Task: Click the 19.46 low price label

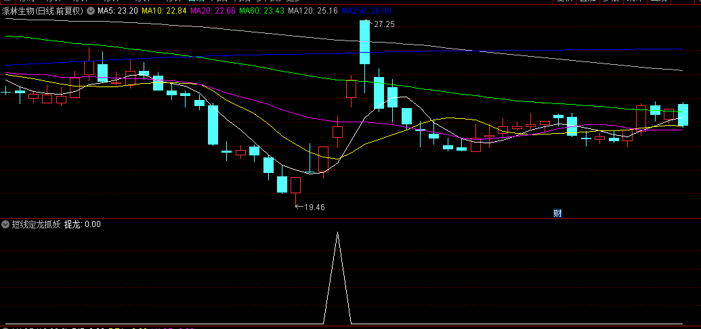Action: click(x=314, y=207)
